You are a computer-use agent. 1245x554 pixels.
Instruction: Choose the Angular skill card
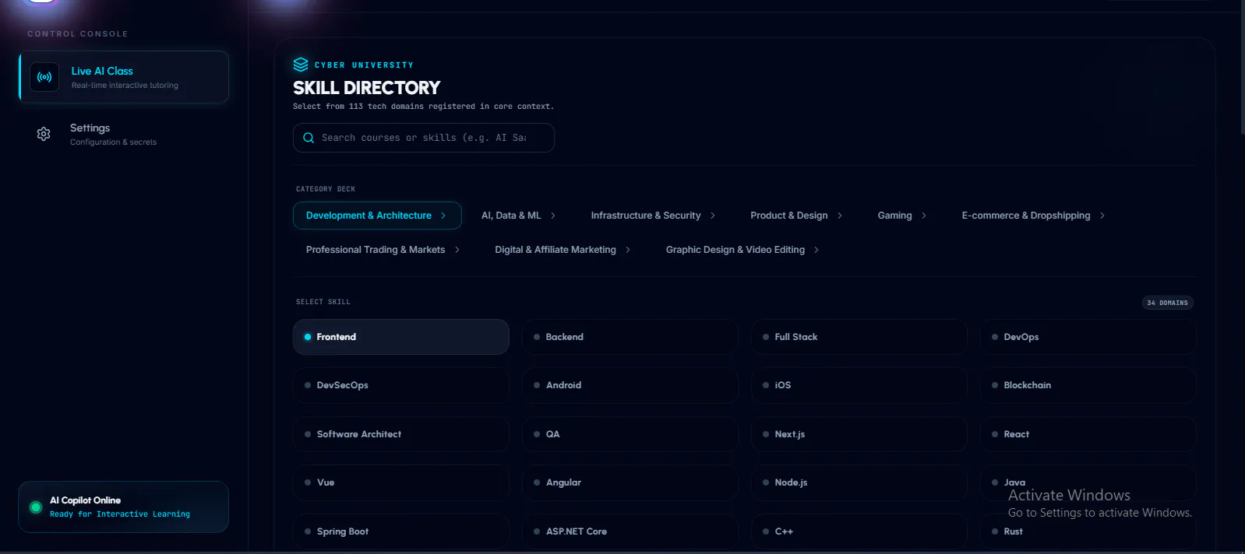click(630, 482)
